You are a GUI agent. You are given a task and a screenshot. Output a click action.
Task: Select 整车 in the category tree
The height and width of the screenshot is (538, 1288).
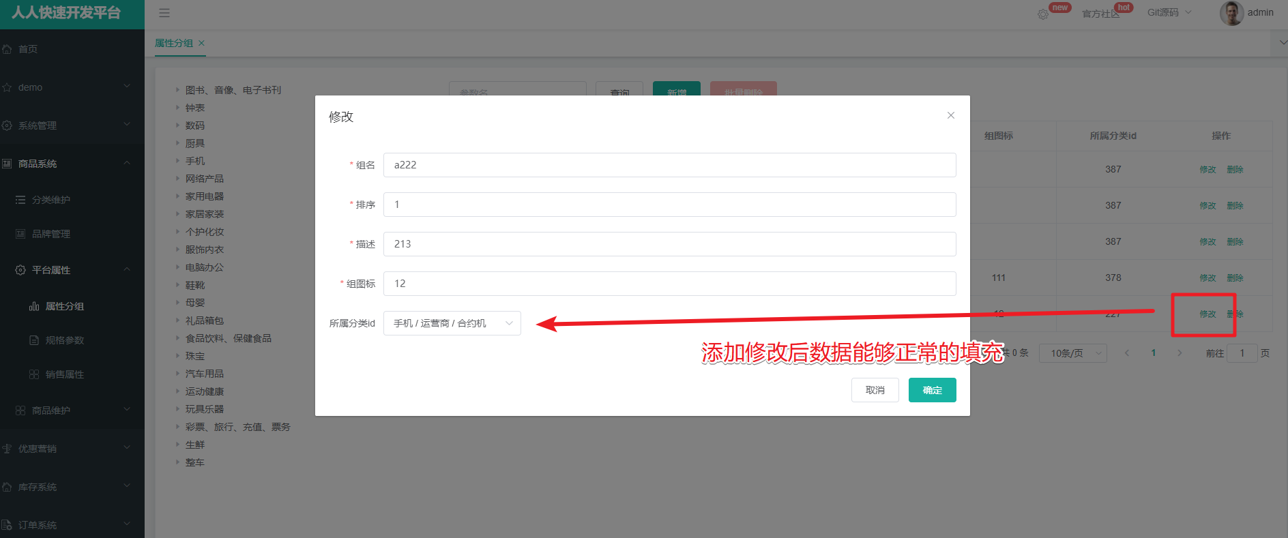(x=195, y=462)
